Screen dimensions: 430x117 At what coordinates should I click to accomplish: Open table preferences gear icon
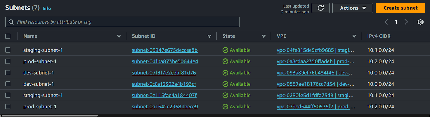pos(421,22)
